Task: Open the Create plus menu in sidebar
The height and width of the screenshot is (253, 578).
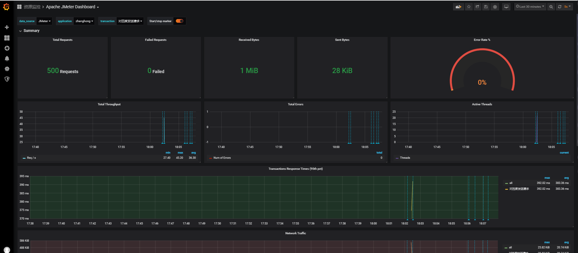Action: point(7,27)
